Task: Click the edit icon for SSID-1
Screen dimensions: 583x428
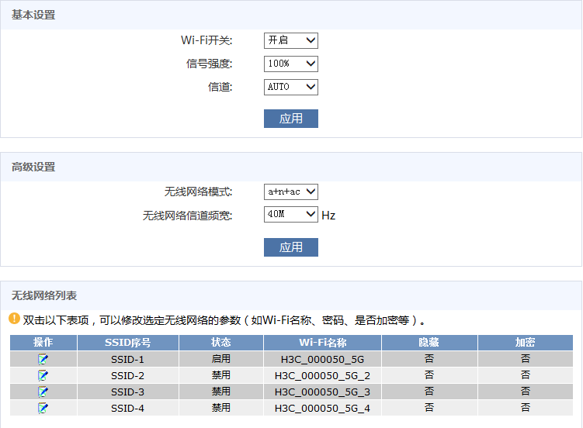Action: point(43,359)
